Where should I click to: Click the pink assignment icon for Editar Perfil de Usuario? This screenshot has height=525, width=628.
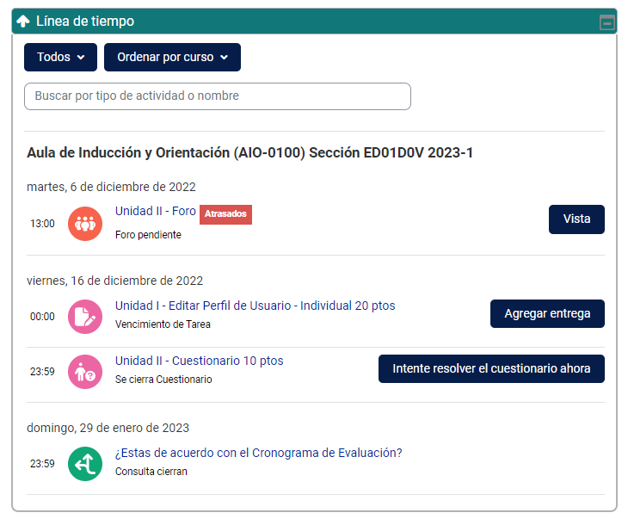tap(85, 317)
